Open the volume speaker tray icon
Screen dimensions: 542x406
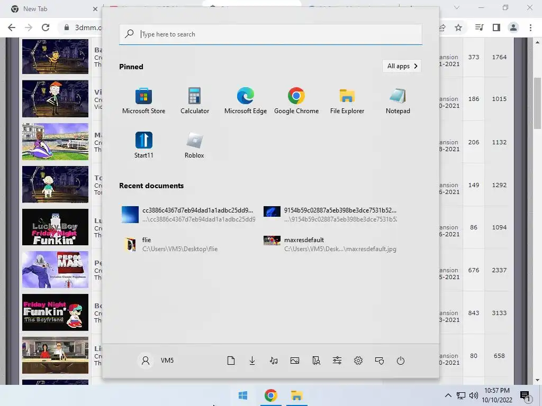point(474,395)
